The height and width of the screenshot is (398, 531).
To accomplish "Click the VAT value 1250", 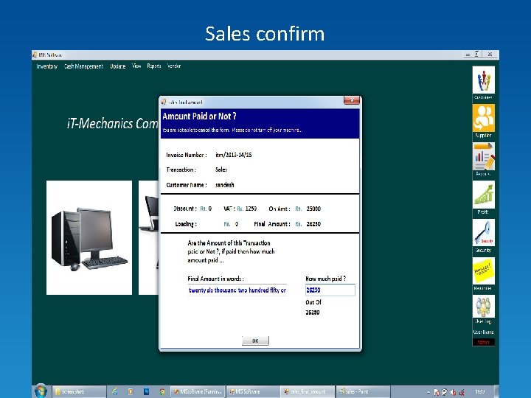I will [x=251, y=209].
